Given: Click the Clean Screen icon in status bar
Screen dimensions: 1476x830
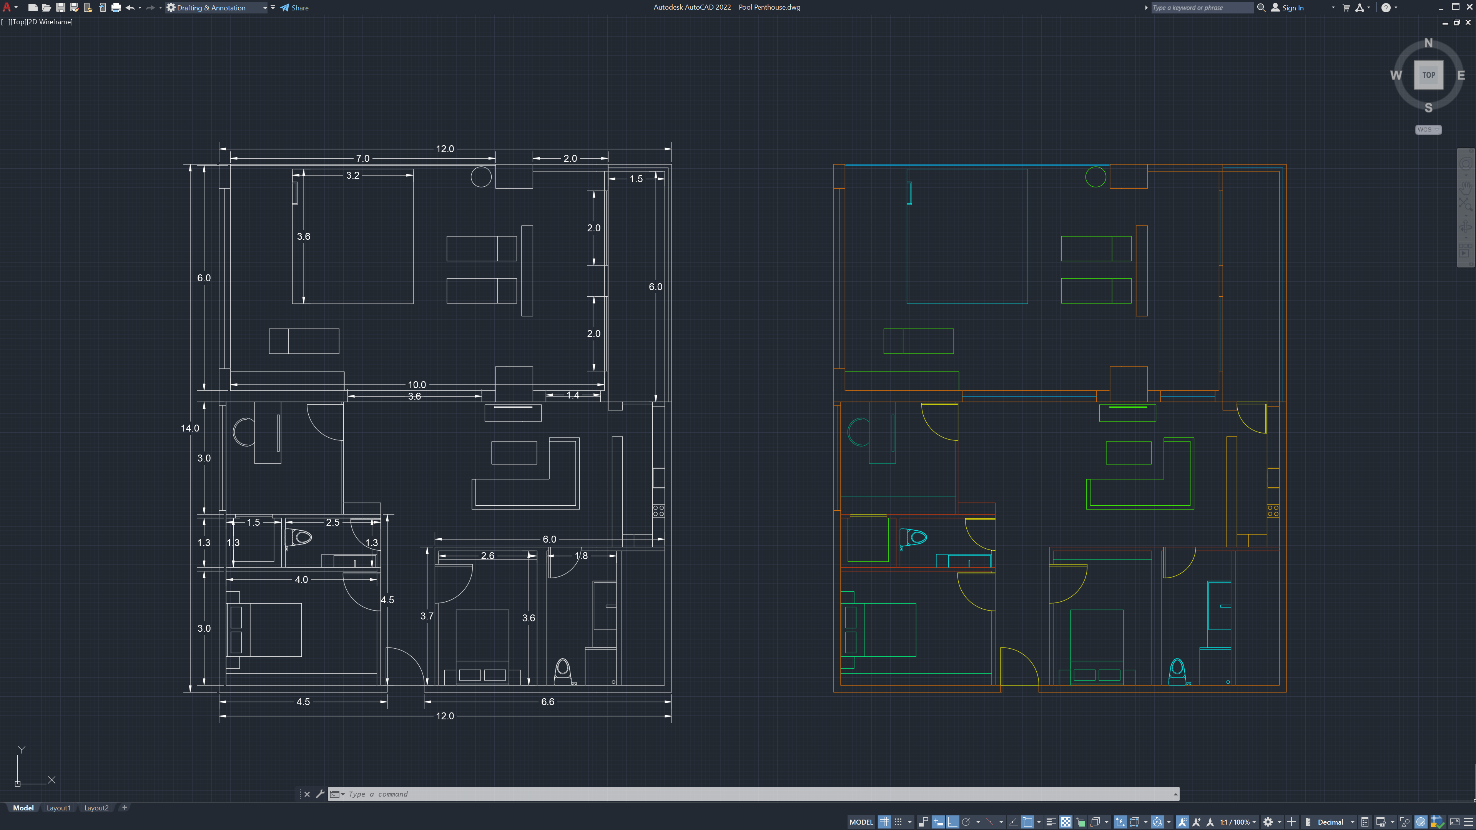Looking at the screenshot, I should (x=1454, y=822).
